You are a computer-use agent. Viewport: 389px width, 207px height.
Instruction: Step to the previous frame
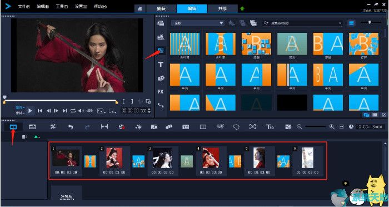[49, 111]
